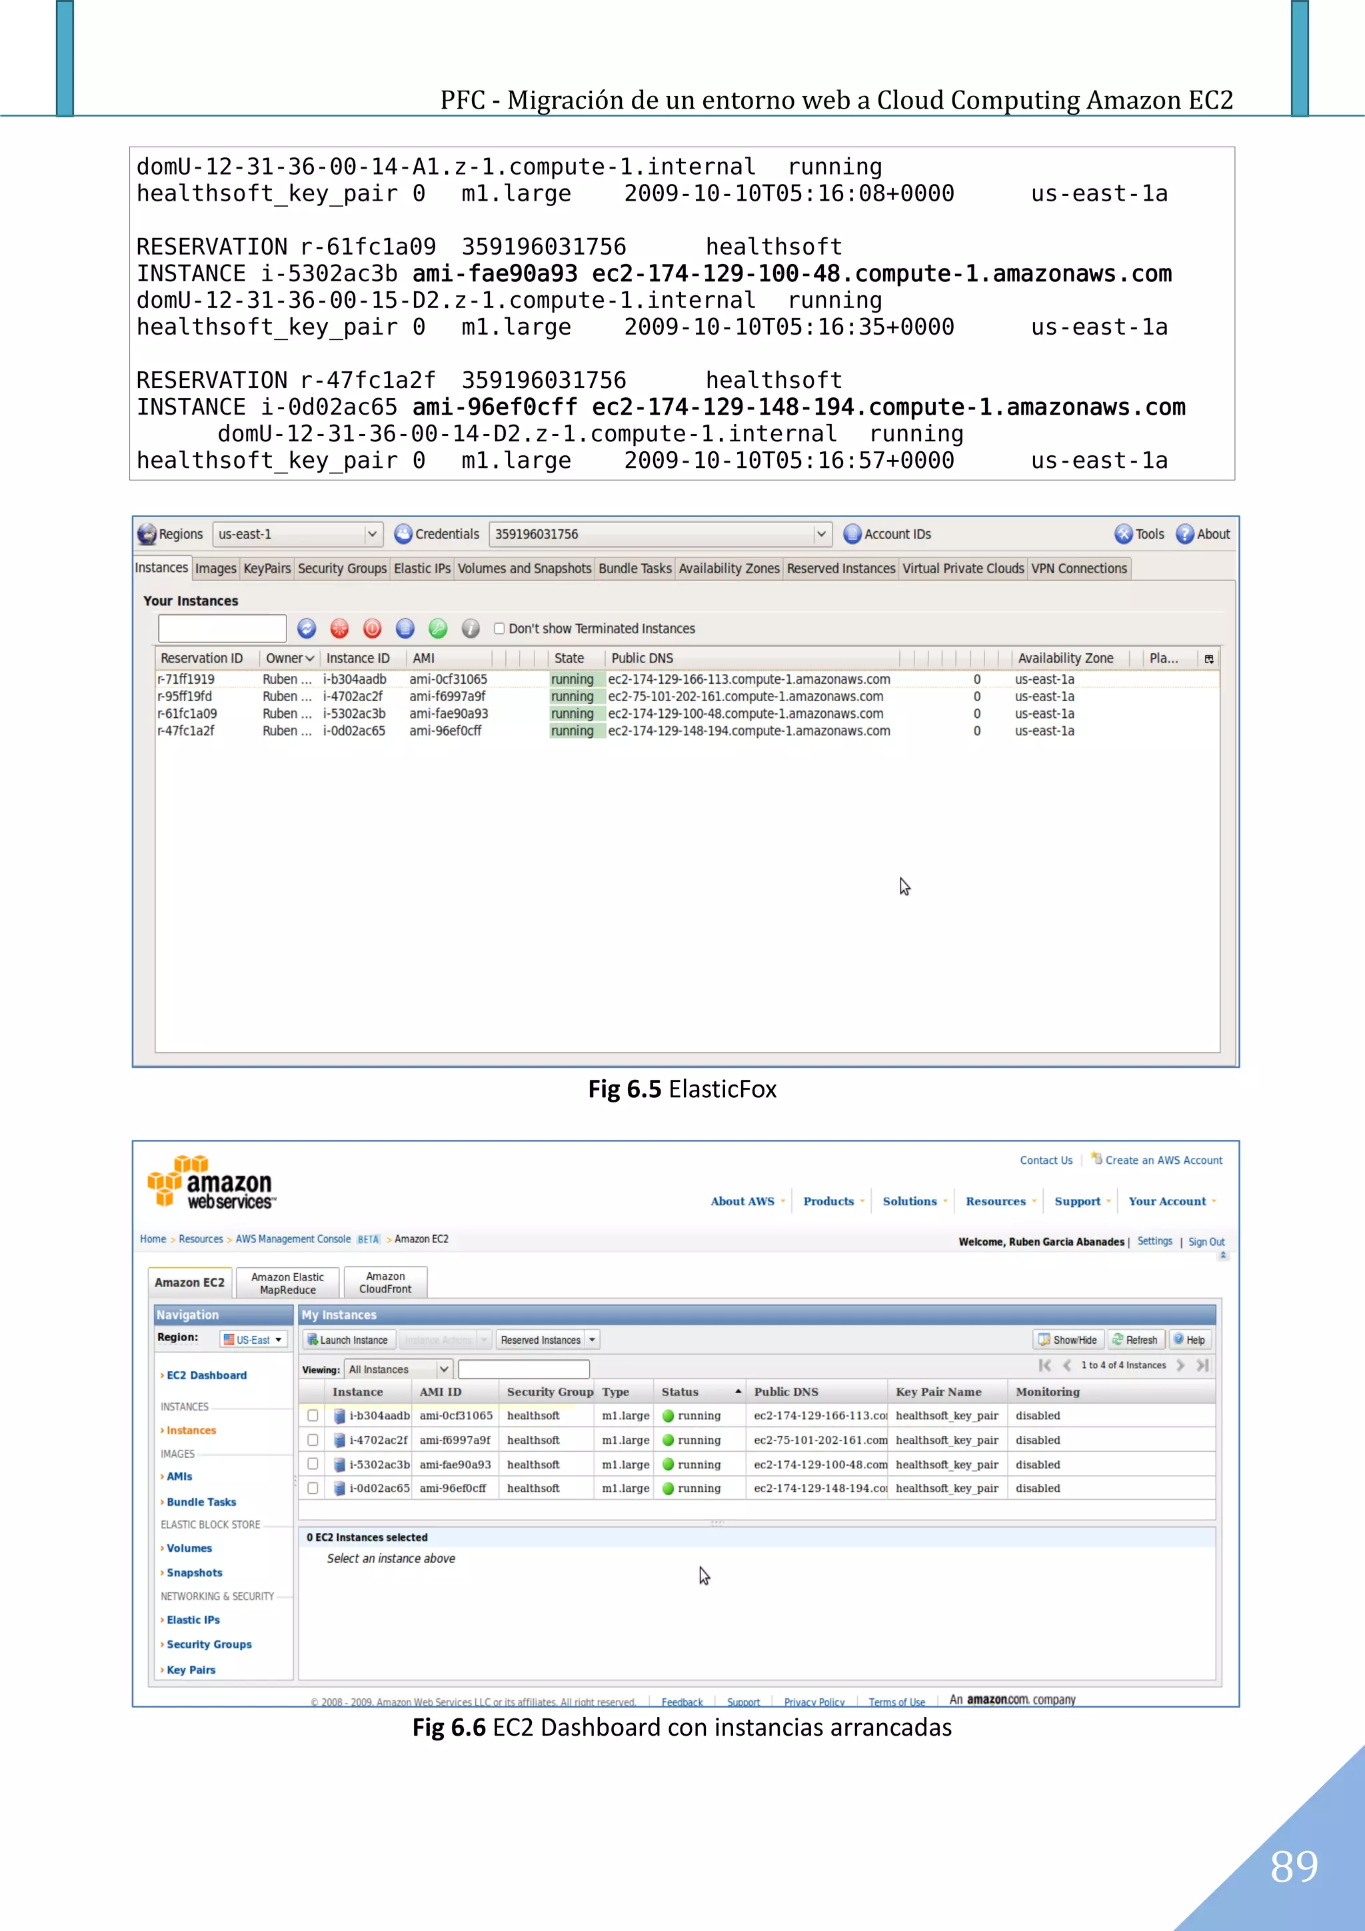The width and height of the screenshot is (1365, 1931).
Task: Click the Help icon in My Instances
Action: 1179,1339
